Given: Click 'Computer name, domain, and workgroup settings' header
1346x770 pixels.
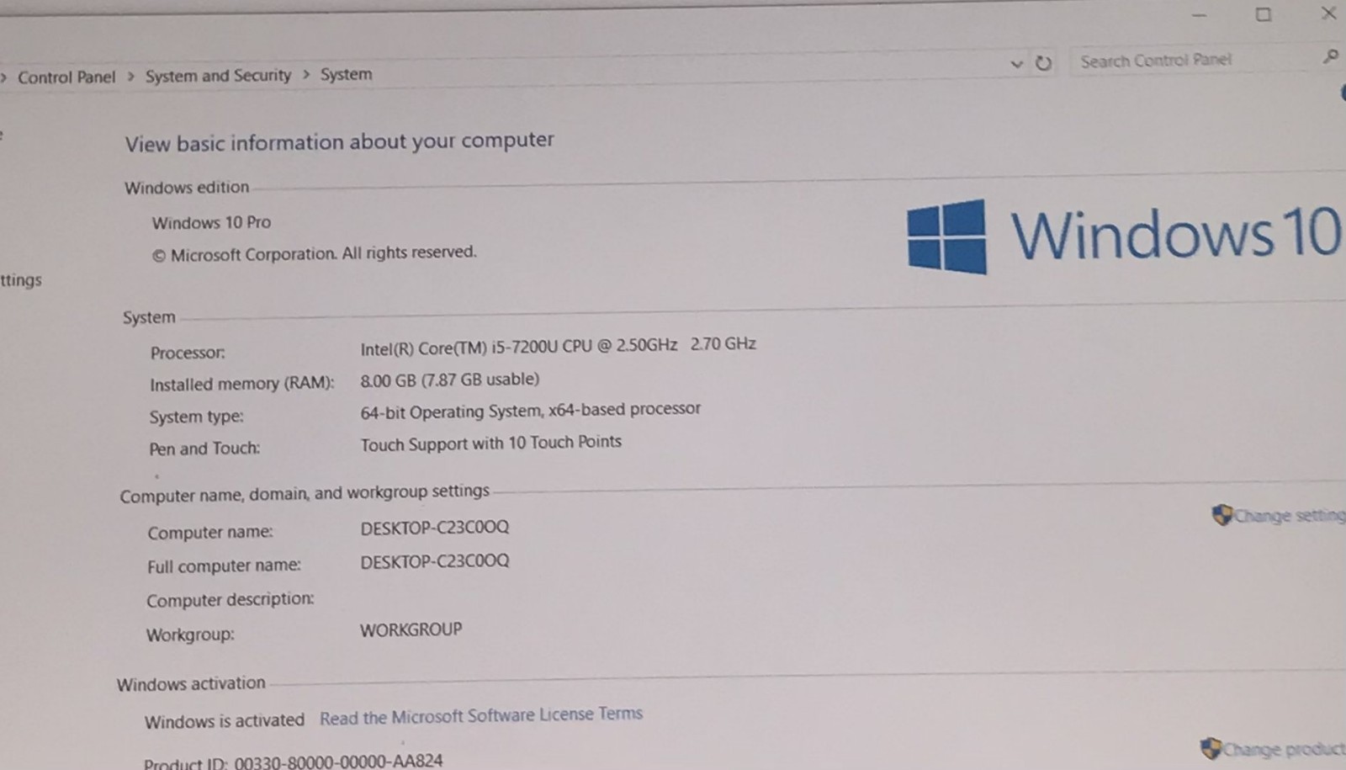Looking at the screenshot, I should (305, 493).
